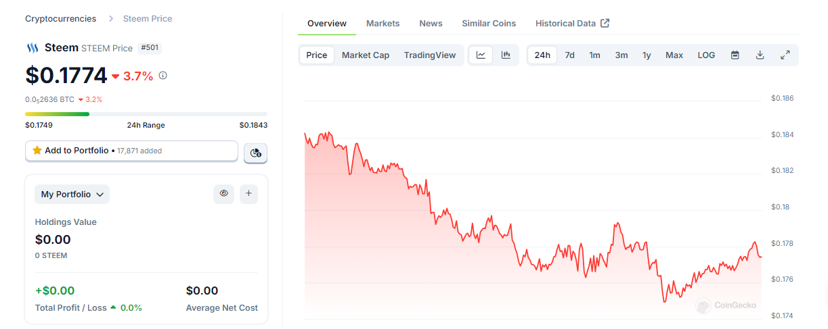The width and height of the screenshot is (828, 329).
Task: Click the Holdings Value label
Action: [x=66, y=222]
